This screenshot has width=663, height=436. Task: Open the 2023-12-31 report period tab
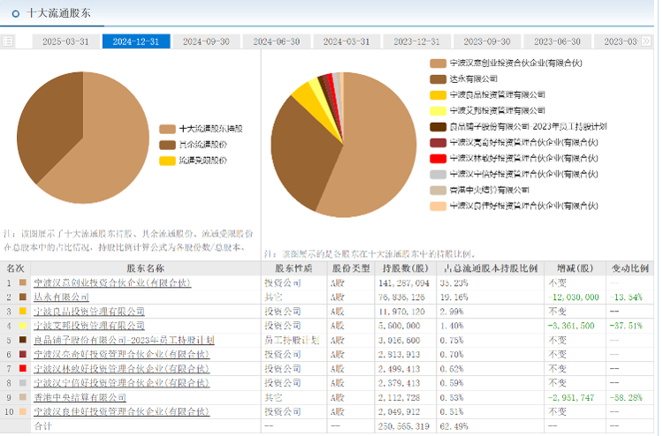coord(416,41)
